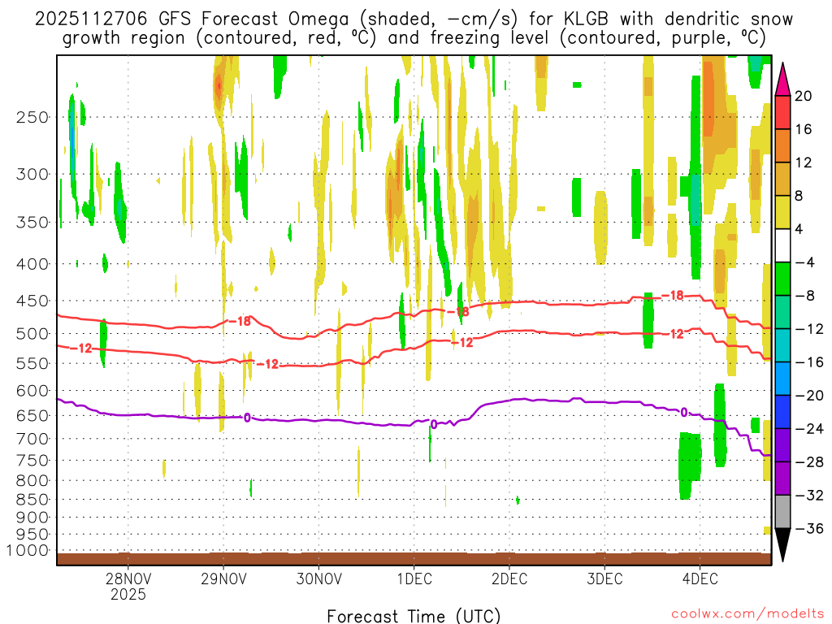
Task: Click the pink triangle at colorbar top
Action: [x=782, y=80]
